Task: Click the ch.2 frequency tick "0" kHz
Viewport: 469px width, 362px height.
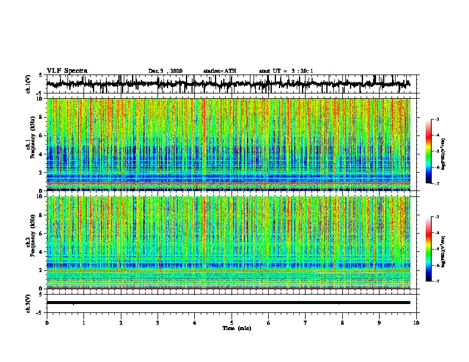Action: tap(42, 289)
